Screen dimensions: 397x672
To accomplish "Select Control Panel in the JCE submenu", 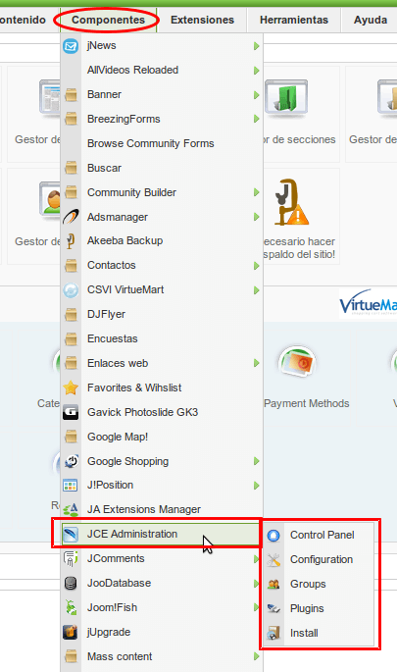I will 323,535.
